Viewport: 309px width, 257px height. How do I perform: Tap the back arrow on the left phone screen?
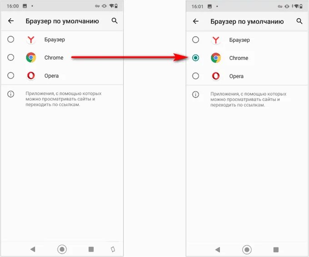coord(11,21)
